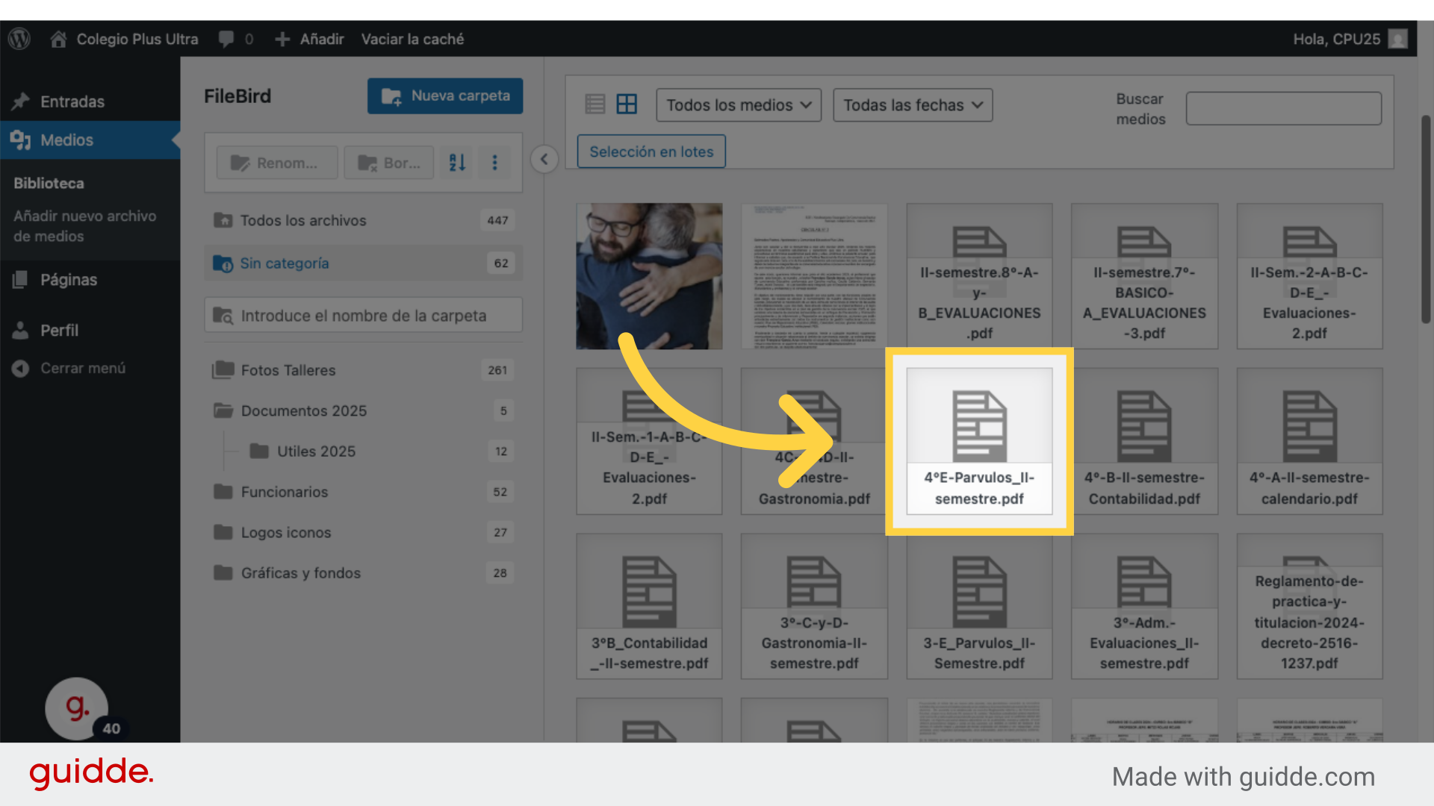Collapse FileBird sidebar with arrow toggle
1434x806 pixels.
[544, 159]
